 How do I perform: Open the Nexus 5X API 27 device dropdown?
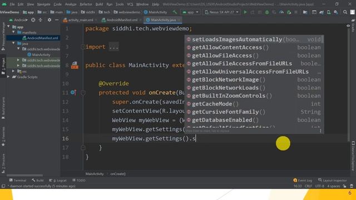click(x=221, y=12)
